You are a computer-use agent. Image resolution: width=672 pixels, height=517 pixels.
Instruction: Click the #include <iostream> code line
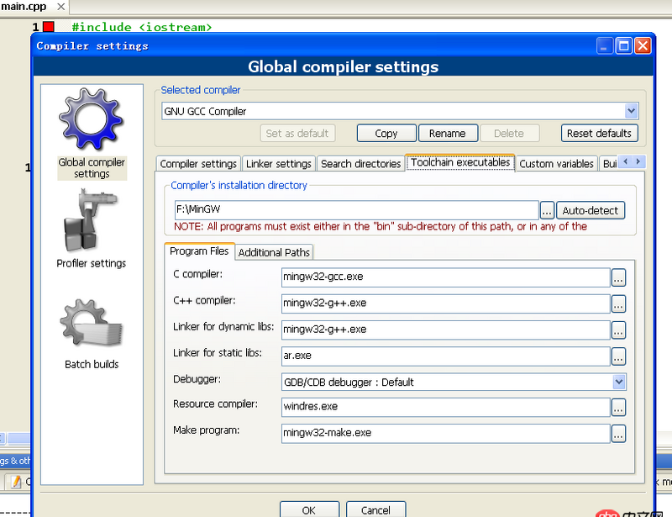point(142,27)
